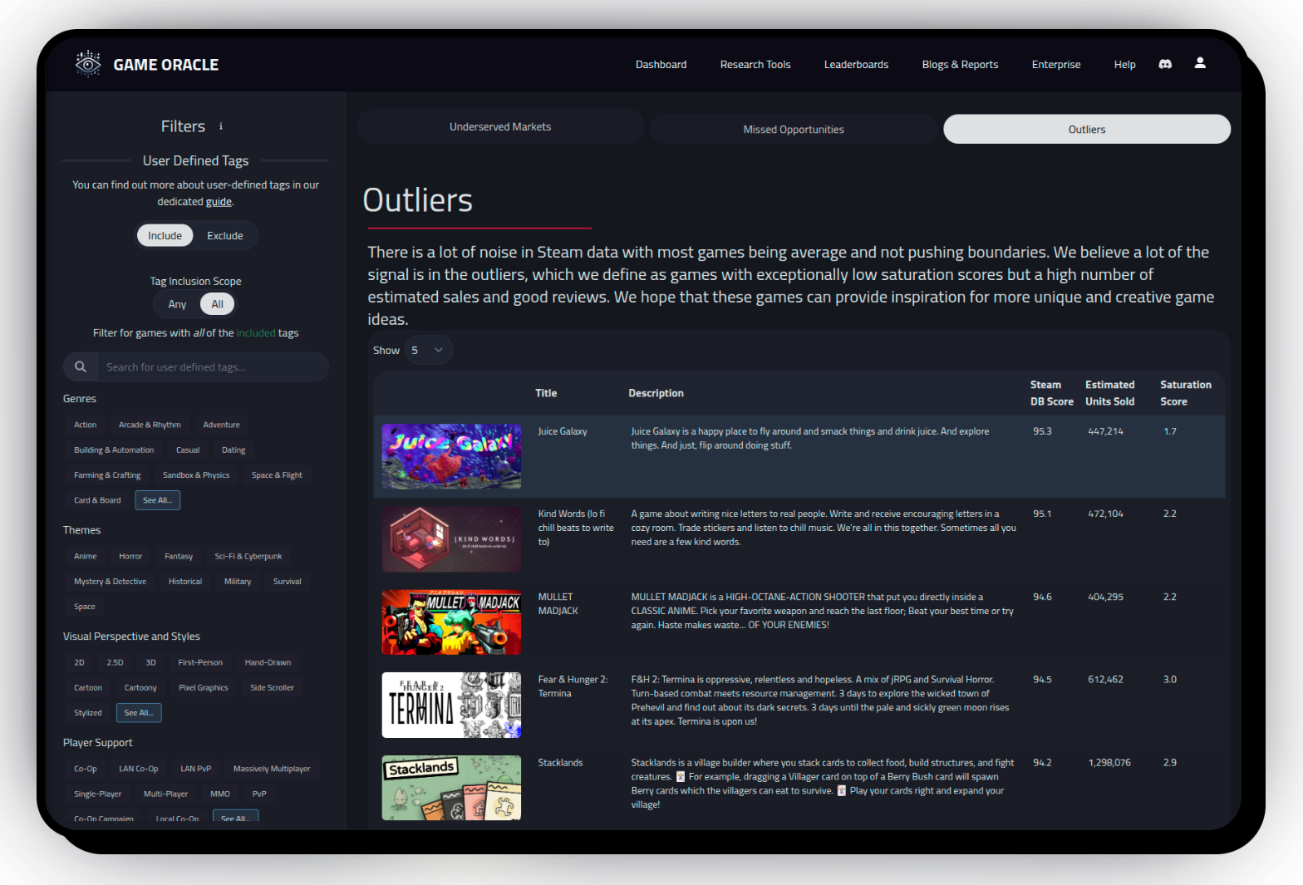The width and height of the screenshot is (1303, 885).
Task: Sort by Saturation Score column header
Action: 1185,393
